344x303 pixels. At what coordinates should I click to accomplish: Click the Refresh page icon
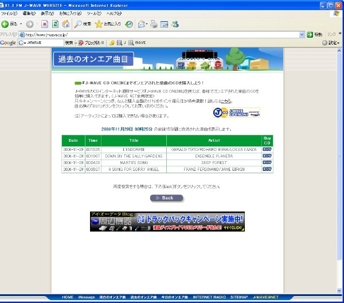point(55,24)
